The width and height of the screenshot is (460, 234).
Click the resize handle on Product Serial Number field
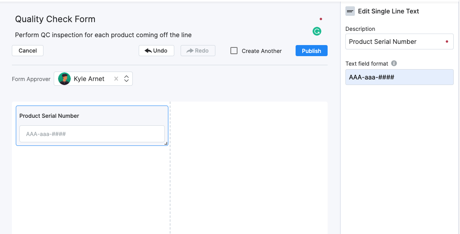click(166, 143)
